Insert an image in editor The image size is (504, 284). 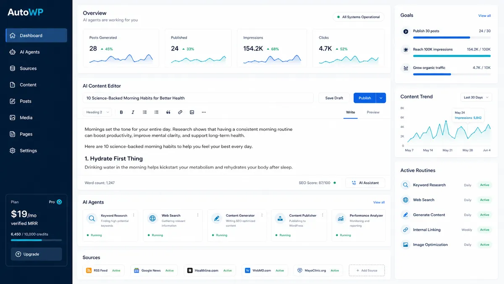coord(192,112)
